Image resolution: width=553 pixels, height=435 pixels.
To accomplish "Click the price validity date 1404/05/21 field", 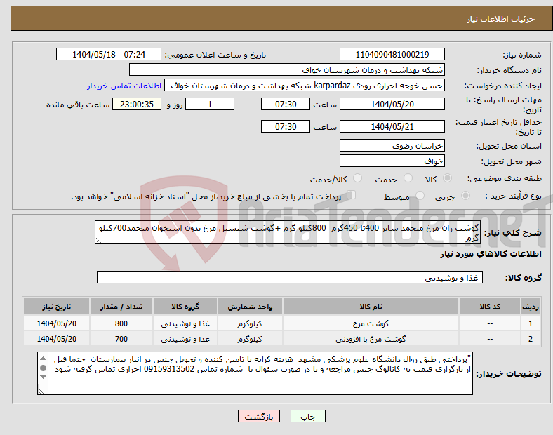I will point(392,126).
